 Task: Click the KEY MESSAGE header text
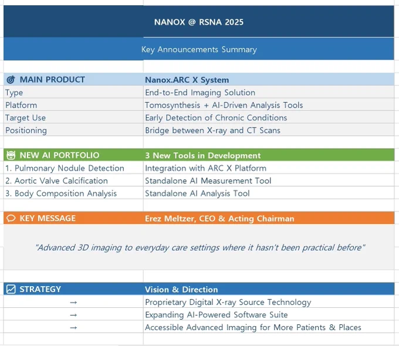pos(48,219)
